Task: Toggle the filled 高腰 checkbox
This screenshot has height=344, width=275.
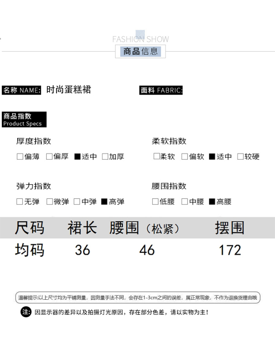Action: (212, 201)
